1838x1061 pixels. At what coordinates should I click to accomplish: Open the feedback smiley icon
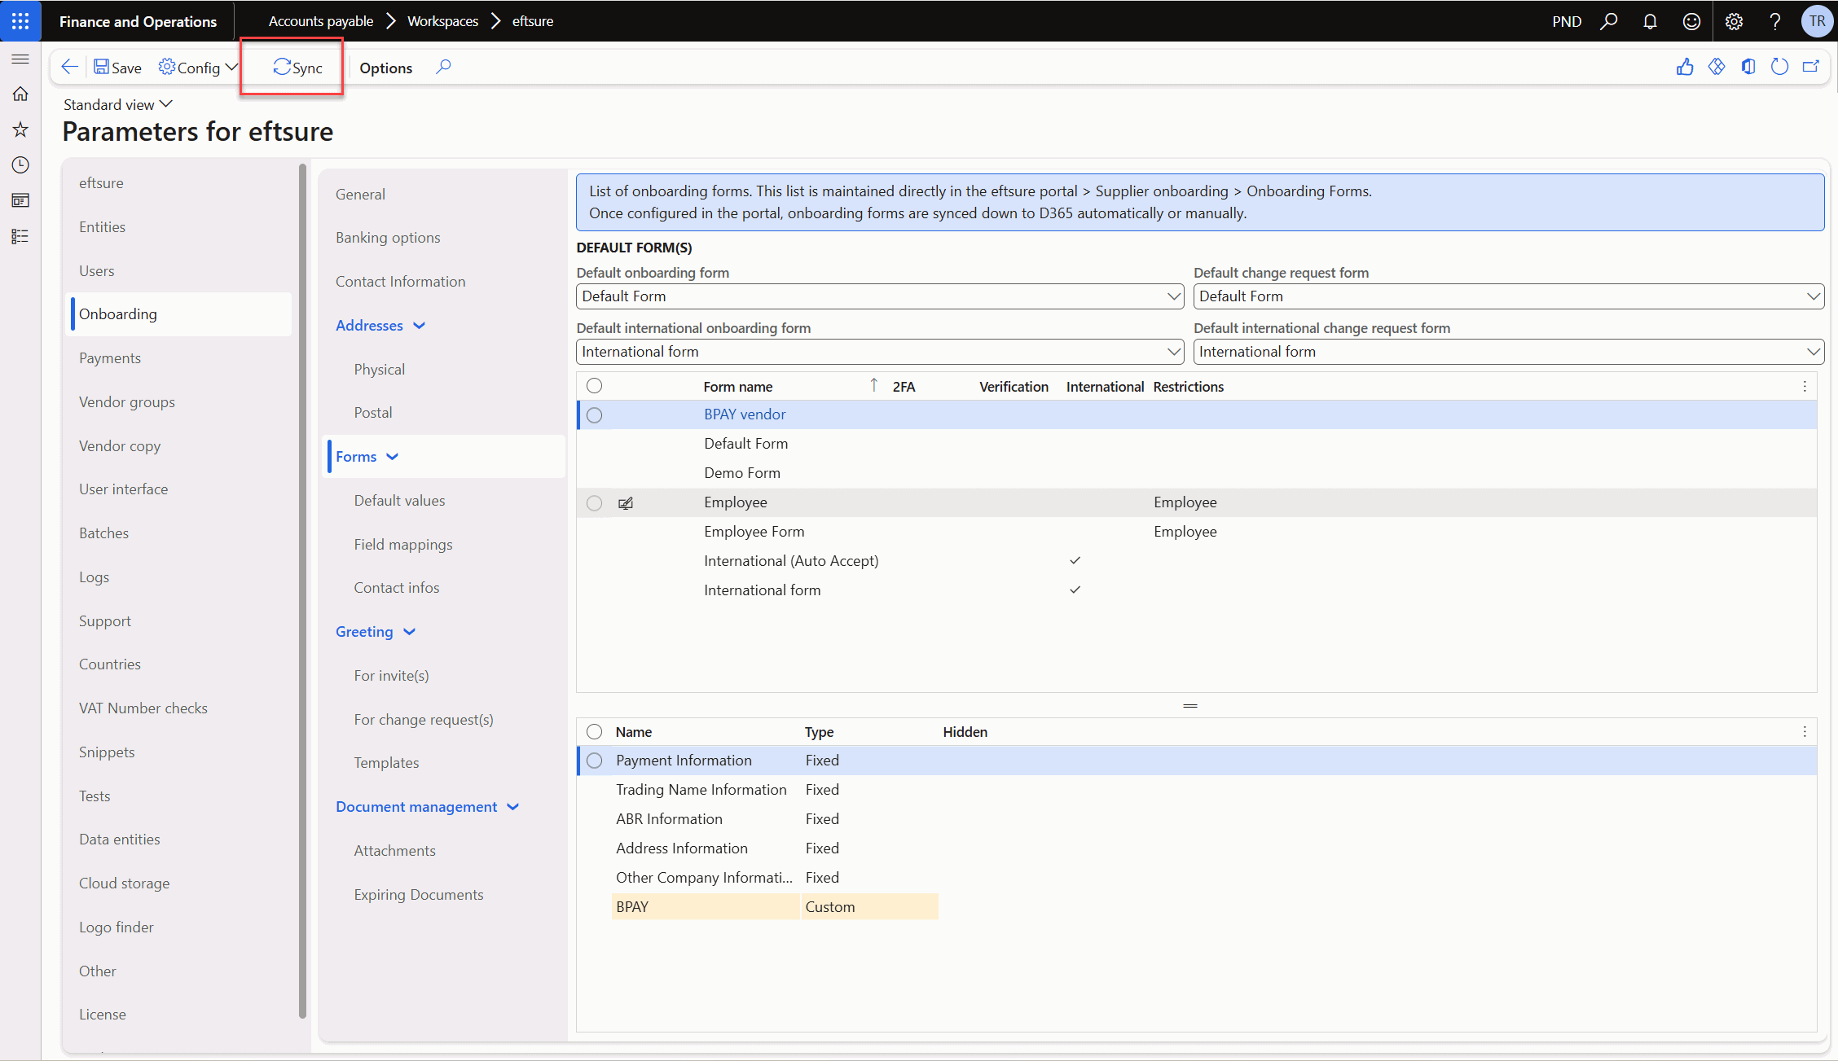click(x=1691, y=21)
